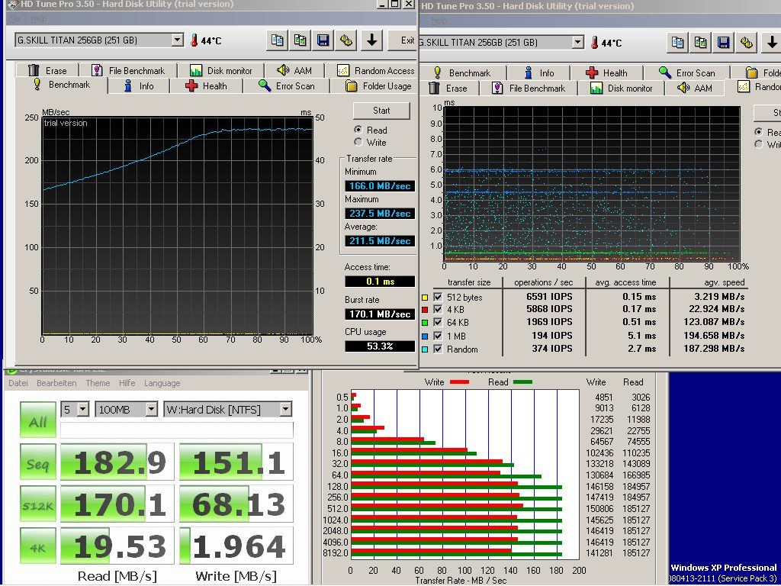Click Start button in left HD Tune window
The height and width of the screenshot is (586, 781).
[381, 111]
